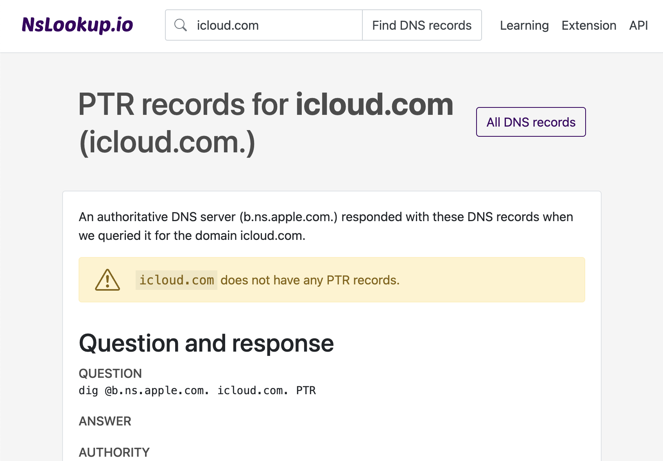Click the QUESTION section label
The height and width of the screenshot is (461, 663).
110,373
